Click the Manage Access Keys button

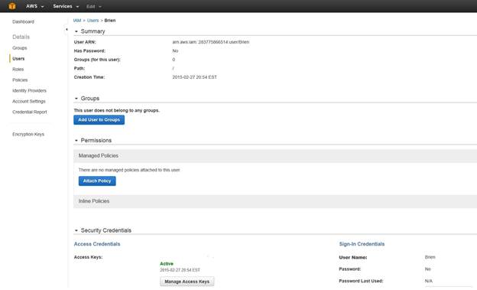[x=187, y=282]
